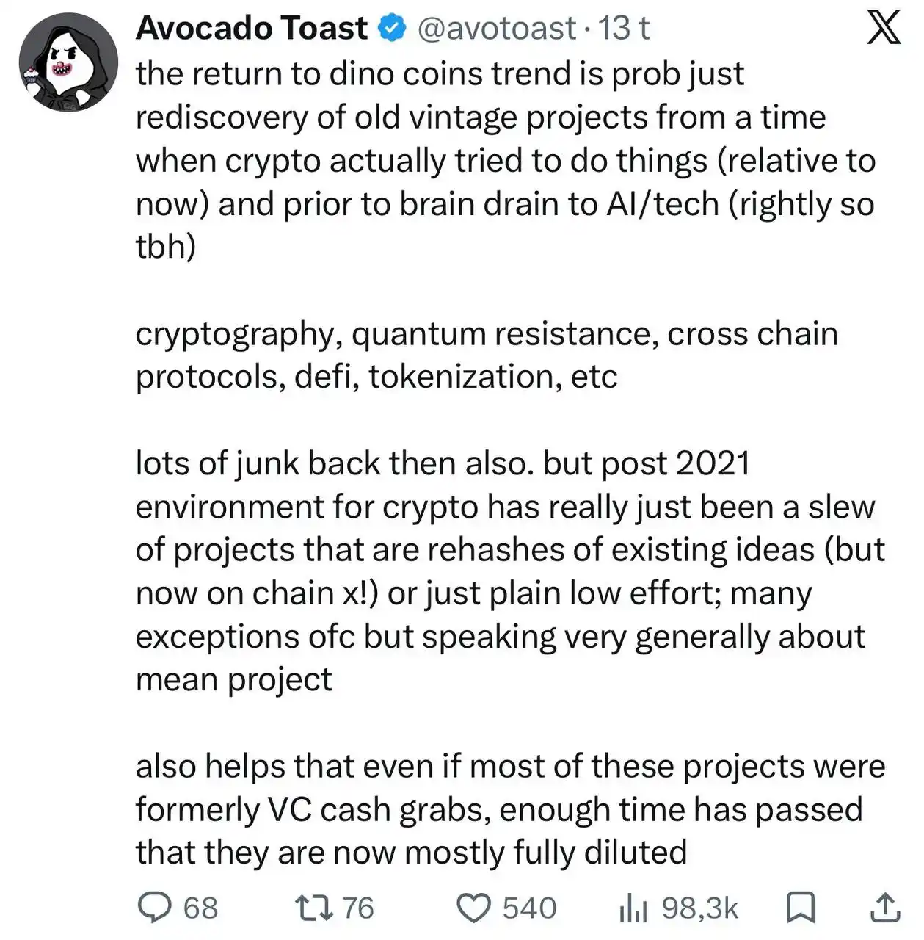Click the paragraph starting lots of junk

pos(510,571)
